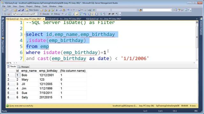
Task: Open the File menu
Action: click(4, 6)
